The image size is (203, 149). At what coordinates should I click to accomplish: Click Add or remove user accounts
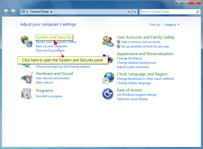point(141,42)
